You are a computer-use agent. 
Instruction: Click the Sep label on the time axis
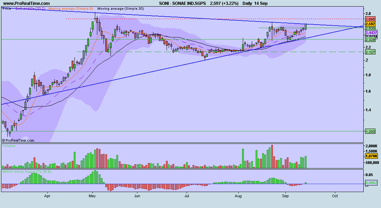[285, 196]
